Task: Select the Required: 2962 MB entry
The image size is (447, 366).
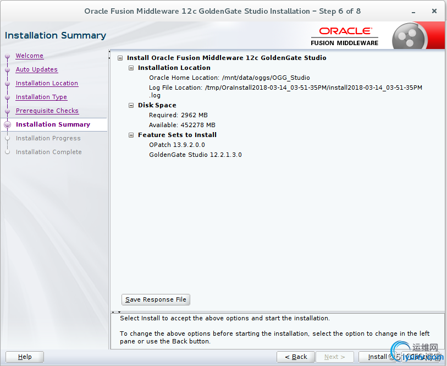Action: (178, 115)
